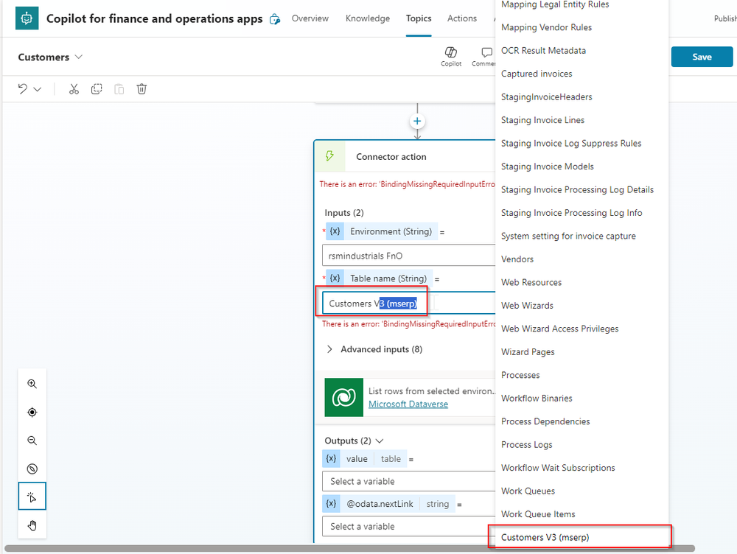
Task: Select Workflow Binaries option
Action: (582, 398)
